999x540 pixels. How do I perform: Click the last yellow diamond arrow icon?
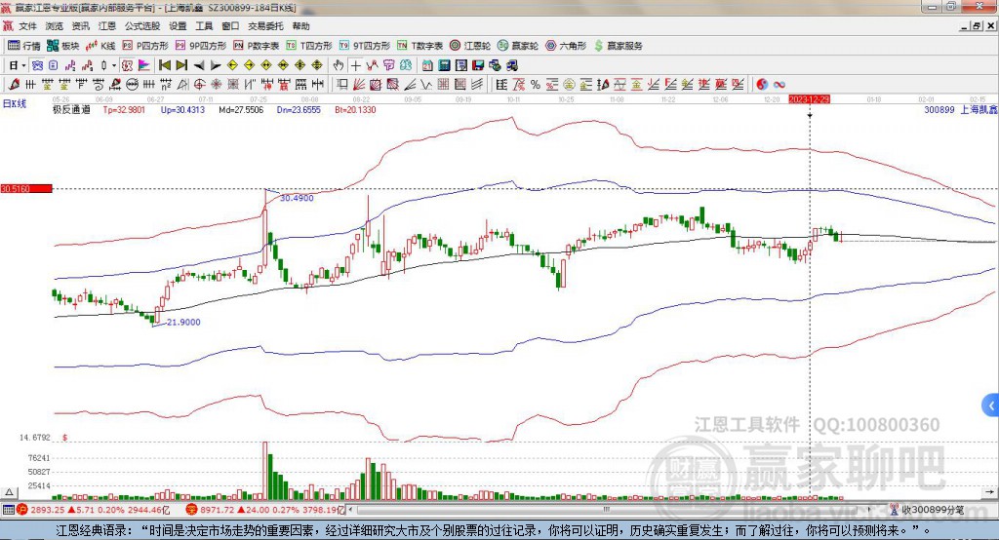tap(317, 65)
